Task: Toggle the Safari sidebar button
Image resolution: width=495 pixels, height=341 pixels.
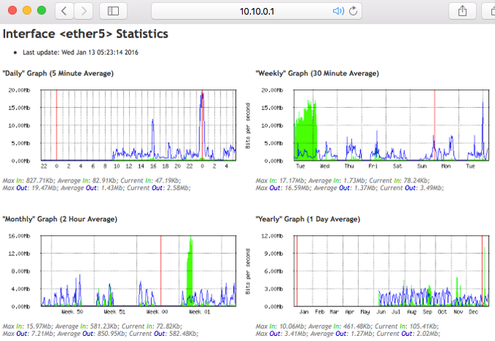Action: (113, 11)
